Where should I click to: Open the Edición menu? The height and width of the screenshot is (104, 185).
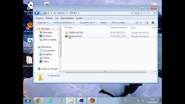(x=49, y=18)
